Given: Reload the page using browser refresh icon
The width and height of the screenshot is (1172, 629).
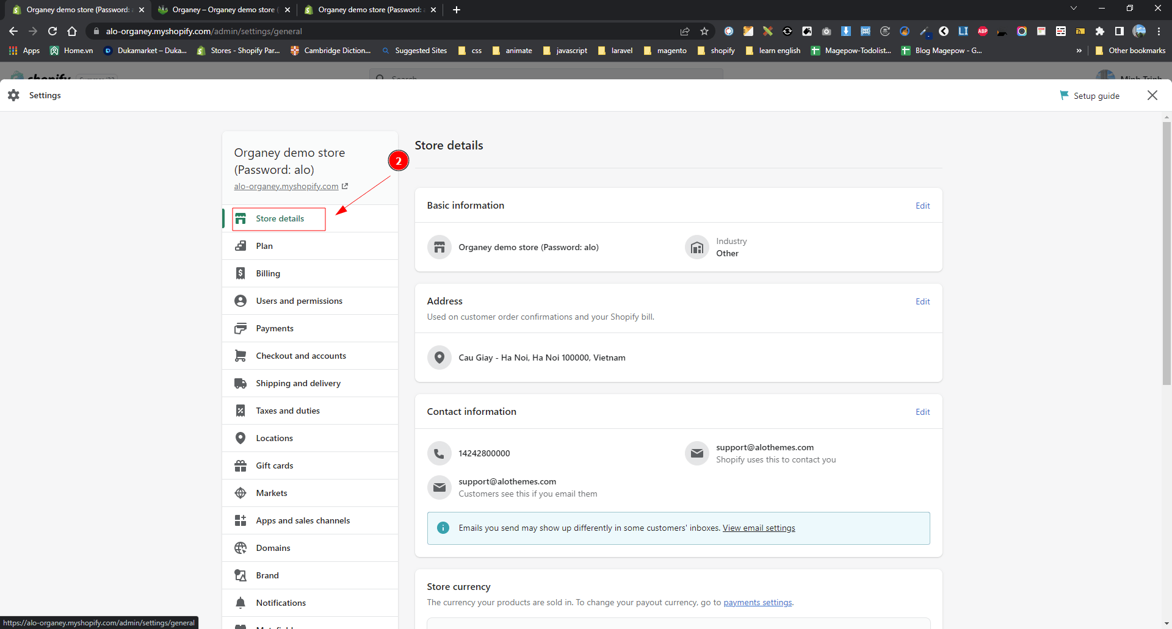Looking at the screenshot, I should click(52, 31).
